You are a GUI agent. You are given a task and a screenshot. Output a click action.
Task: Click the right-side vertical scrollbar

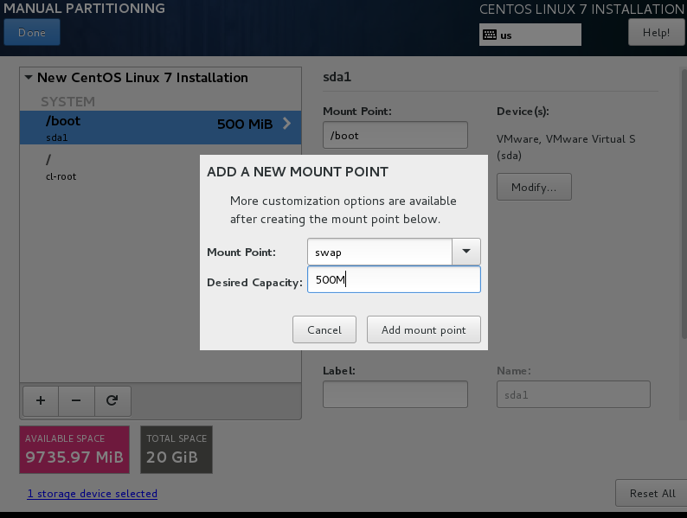684,202
